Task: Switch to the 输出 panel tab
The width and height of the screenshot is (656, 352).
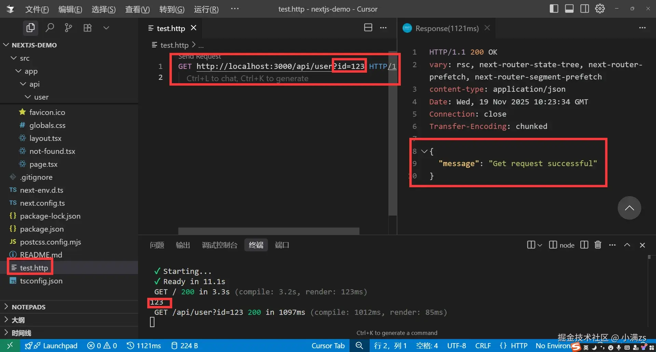Action: tap(183, 245)
